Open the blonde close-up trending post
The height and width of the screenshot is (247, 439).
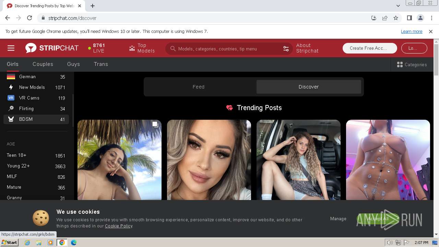click(x=209, y=160)
